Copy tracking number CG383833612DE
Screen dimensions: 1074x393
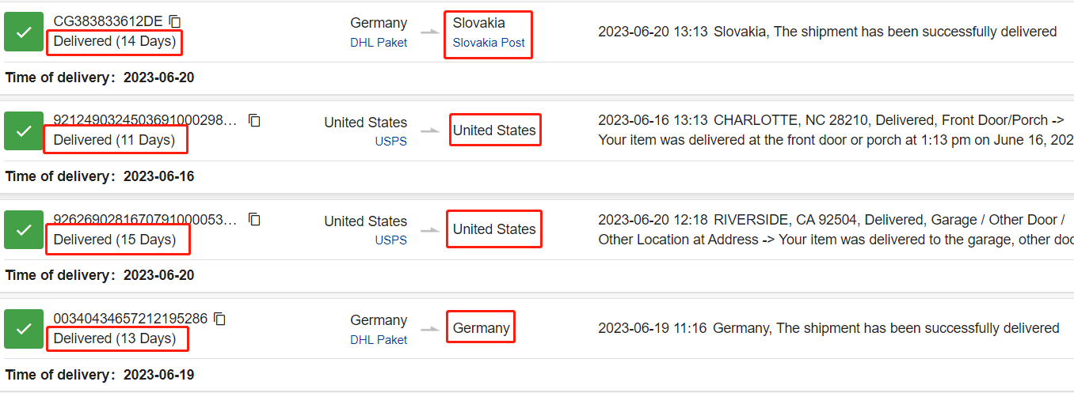tap(175, 21)
